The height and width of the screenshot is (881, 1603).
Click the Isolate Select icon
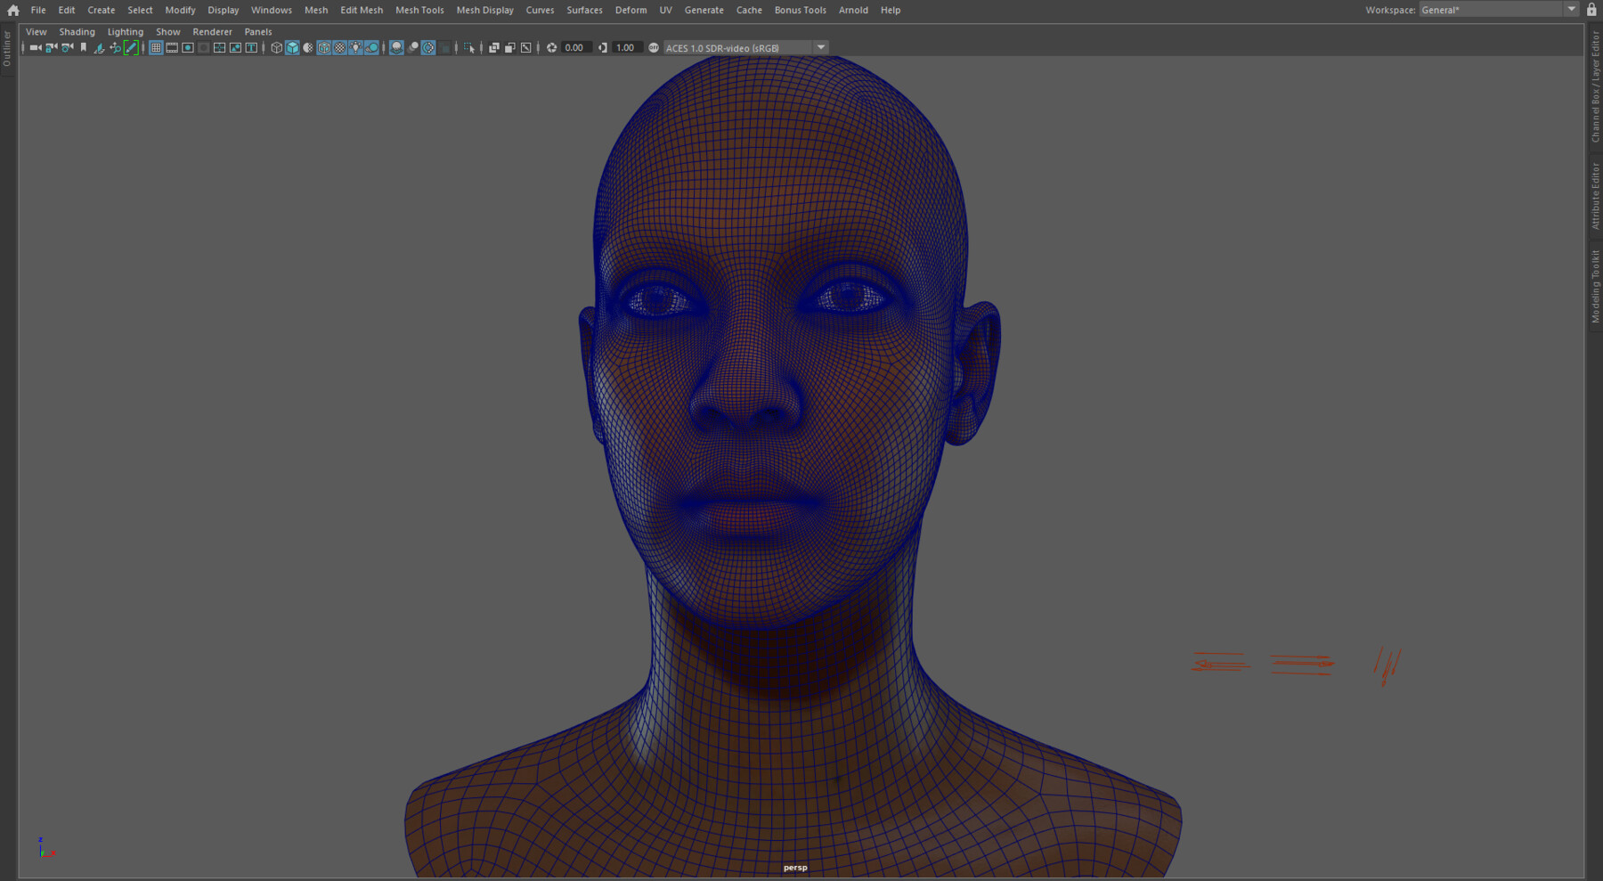pos(469,48)
